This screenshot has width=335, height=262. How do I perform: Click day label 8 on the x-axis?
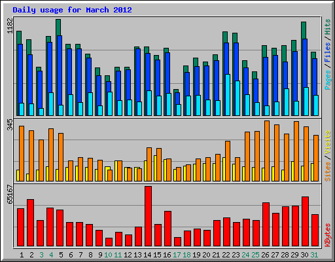click(90, 255)
